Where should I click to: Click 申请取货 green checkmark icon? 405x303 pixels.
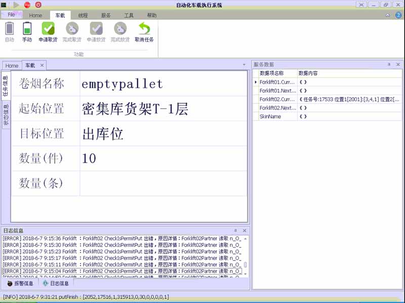pos(48,32)
